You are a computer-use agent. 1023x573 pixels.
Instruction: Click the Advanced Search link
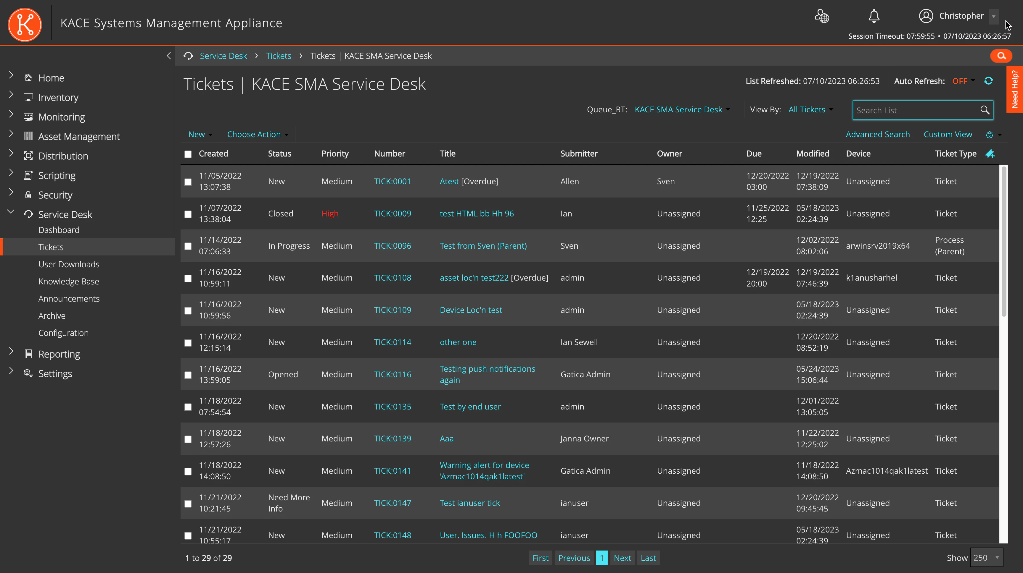click(878, 135)
